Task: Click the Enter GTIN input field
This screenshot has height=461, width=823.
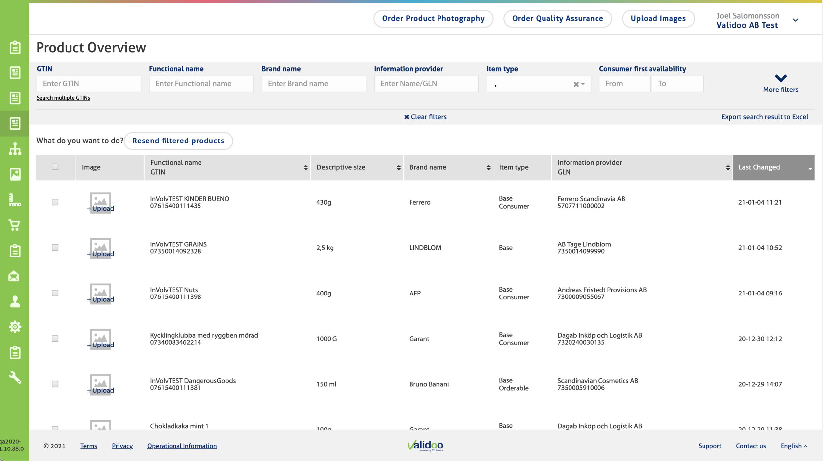Action: click(89, 84)
